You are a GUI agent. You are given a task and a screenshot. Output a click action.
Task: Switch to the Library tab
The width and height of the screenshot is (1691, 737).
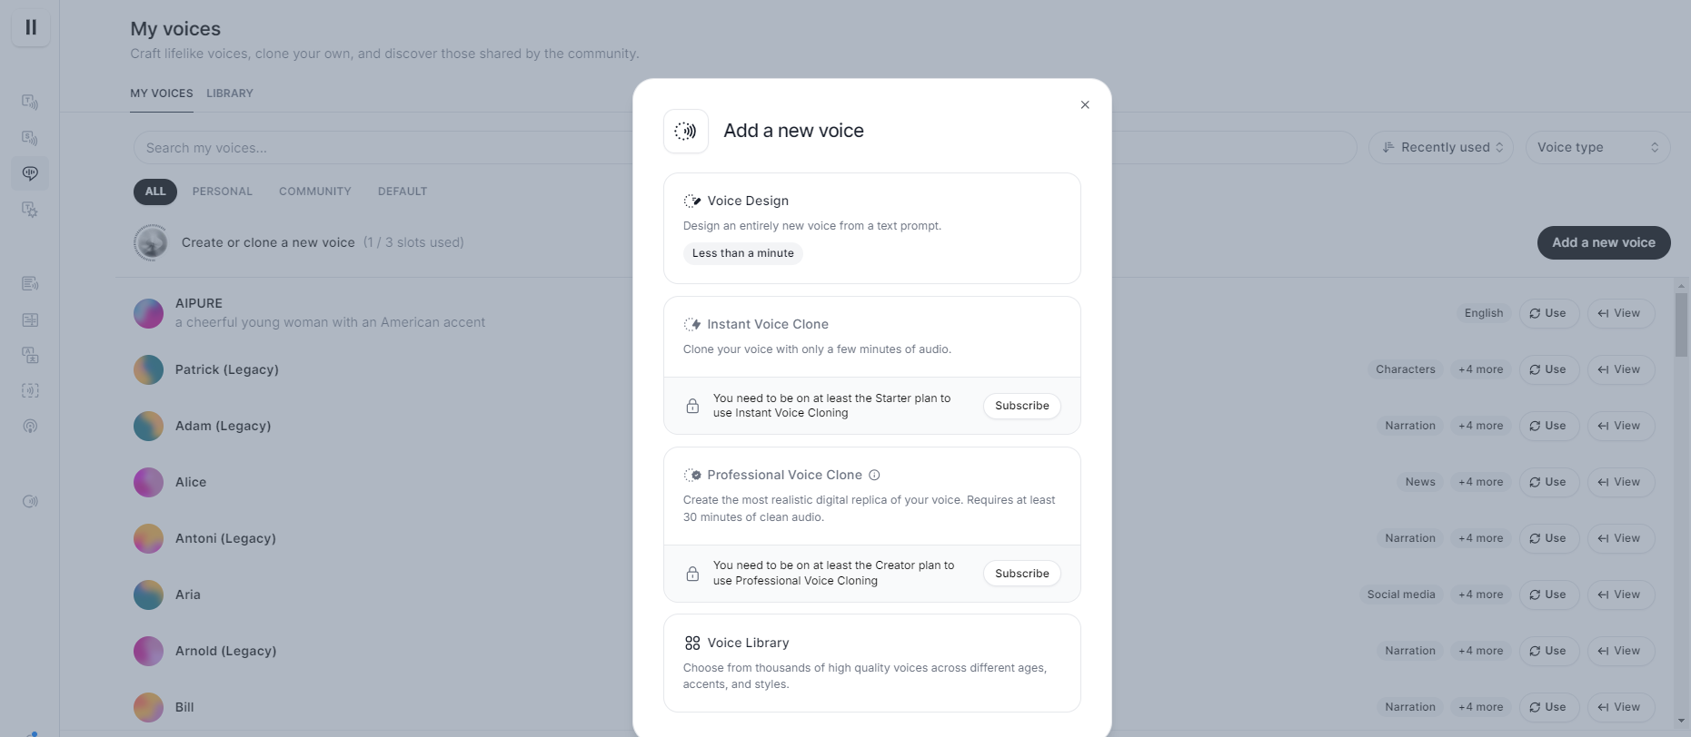click(230, 93)
